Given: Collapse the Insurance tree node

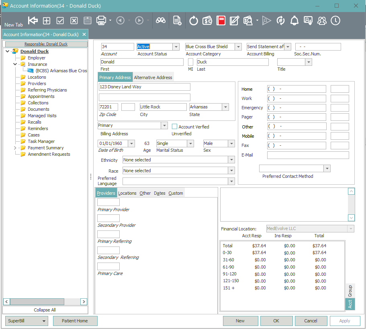Looking at the screenshot, I should tap(15, 64).
